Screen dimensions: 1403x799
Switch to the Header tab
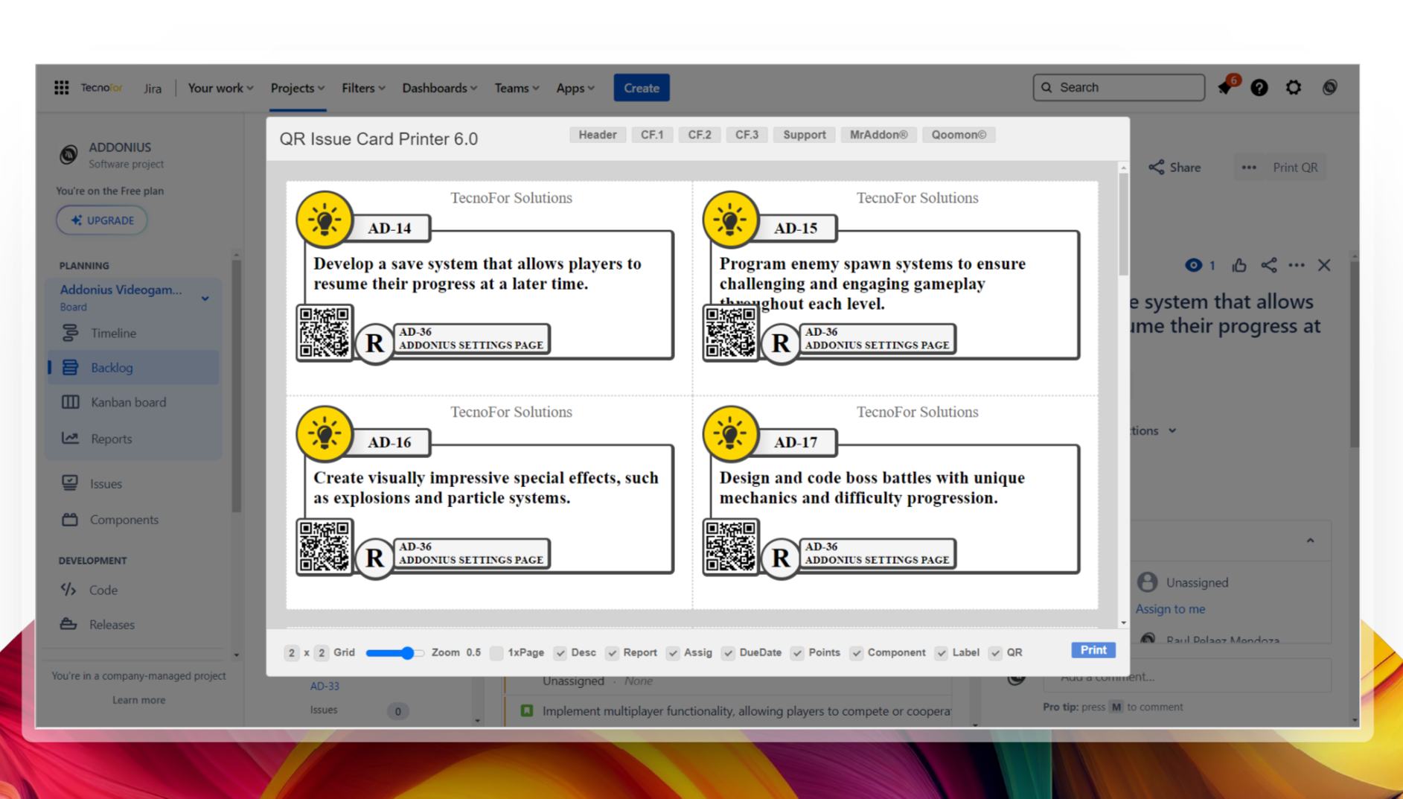point(597,135)
